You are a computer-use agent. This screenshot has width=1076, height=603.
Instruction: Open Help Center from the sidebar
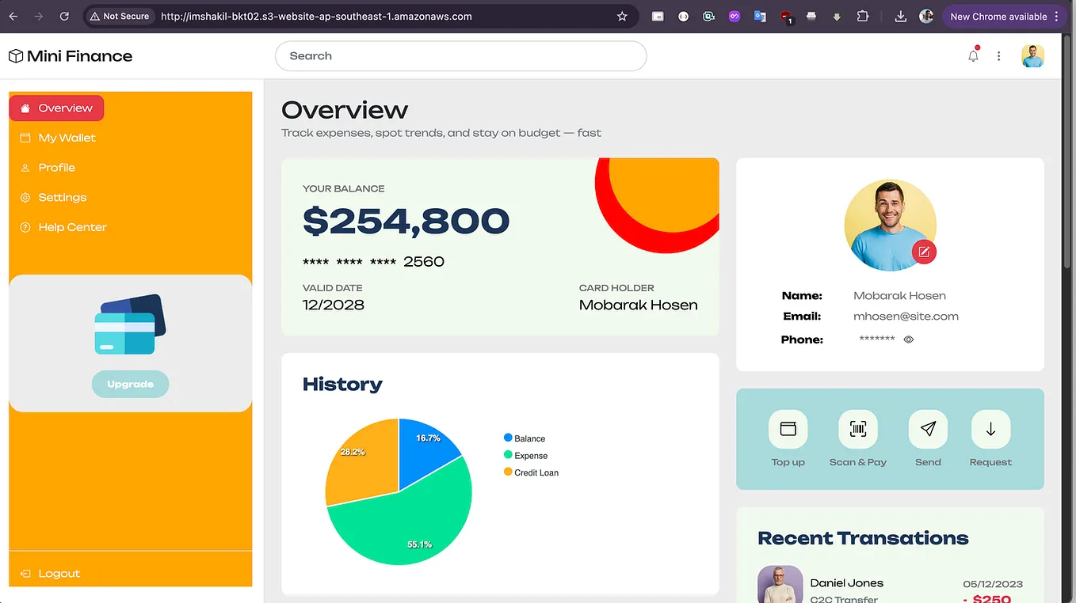pos(73,227)
